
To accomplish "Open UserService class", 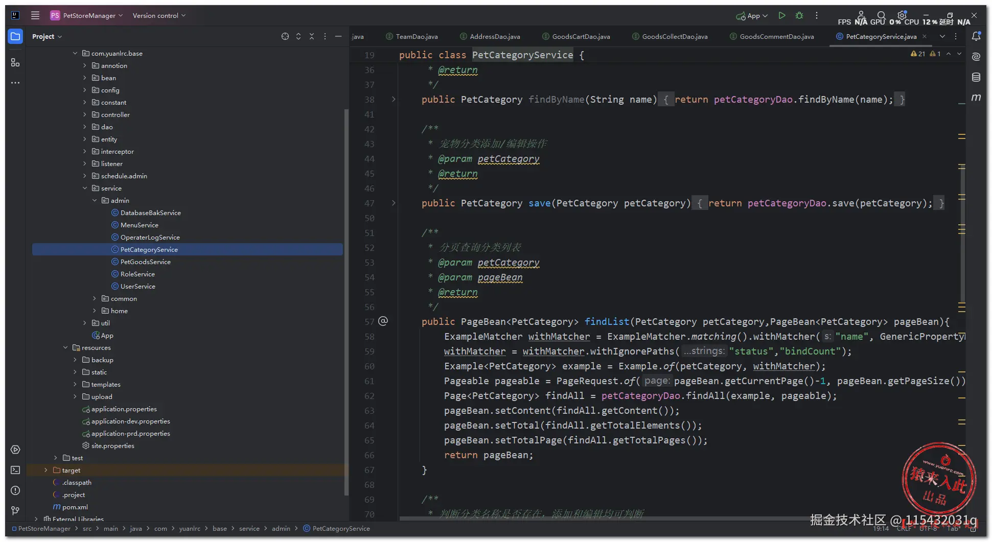I will click(x=137, y=286).
